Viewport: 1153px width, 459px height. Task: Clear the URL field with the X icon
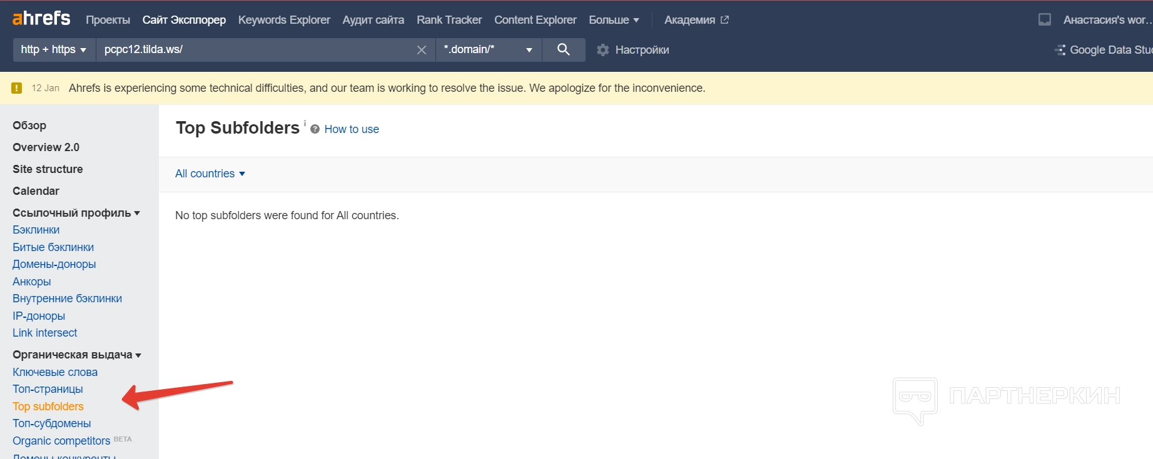[422, 50]
